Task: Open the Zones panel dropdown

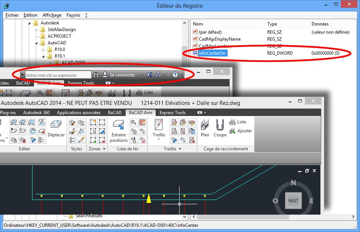Action: (x=104, y=149)
